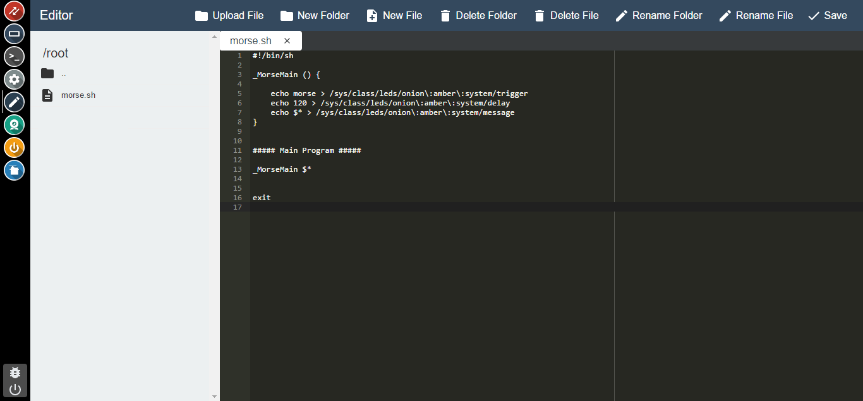Click line number 17 in gutter

point(238,207)
